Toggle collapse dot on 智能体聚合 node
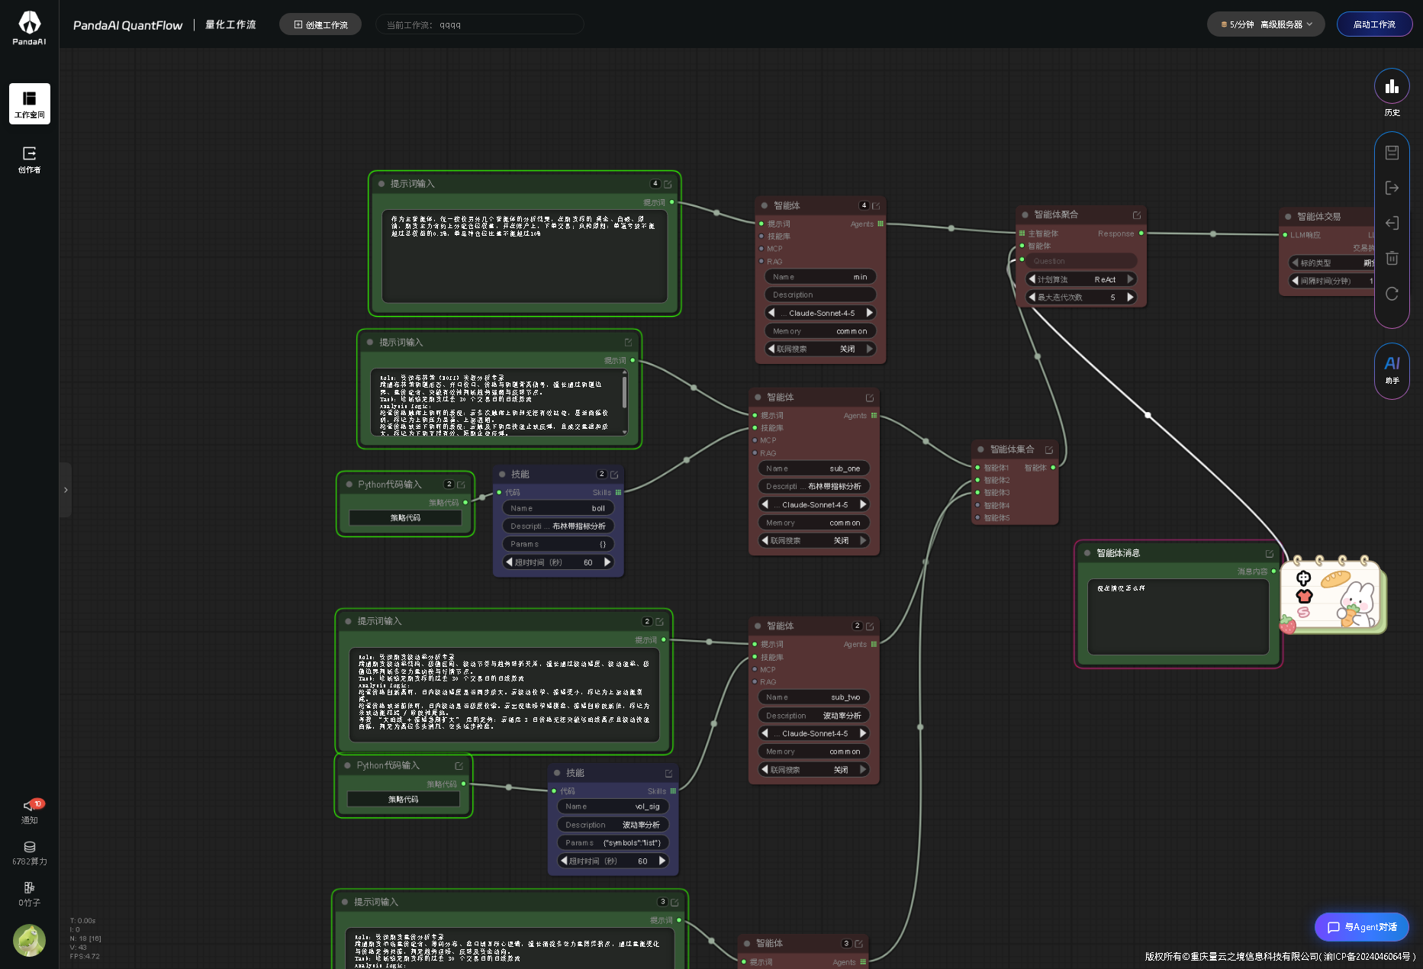The width and height of the screenshot is (1423, 969). (1025, 215)
